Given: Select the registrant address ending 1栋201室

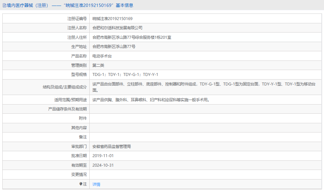Looking at the screenshot, I should click(x=132, y=37).
